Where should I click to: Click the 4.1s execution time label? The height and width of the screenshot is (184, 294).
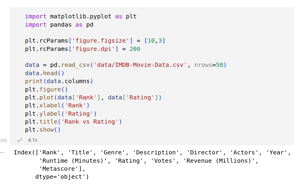33,140
